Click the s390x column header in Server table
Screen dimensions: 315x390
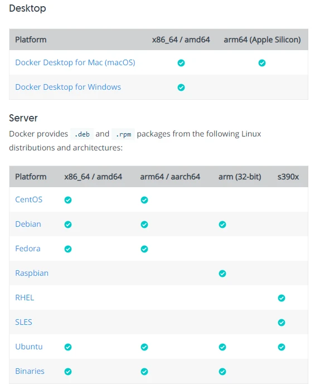(x=288, y=177)
